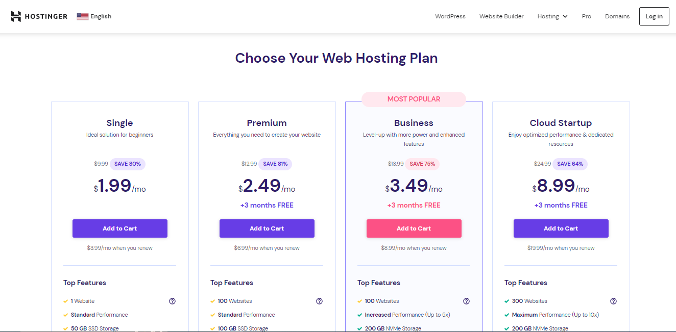Click the US flag language icon
Image resolution: width=676 pixels, height=332 pixels.
83,16
